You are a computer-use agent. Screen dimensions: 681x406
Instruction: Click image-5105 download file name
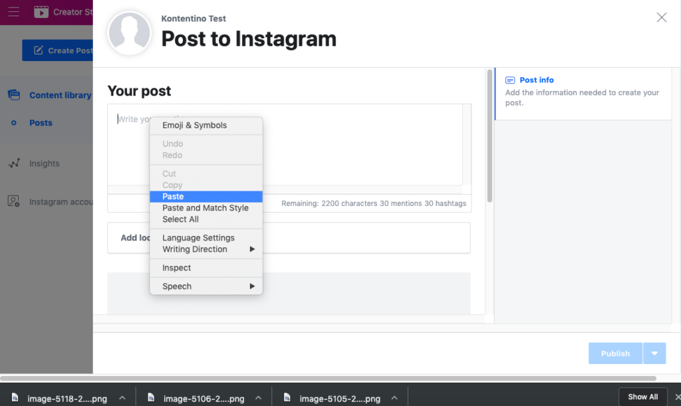340,398
